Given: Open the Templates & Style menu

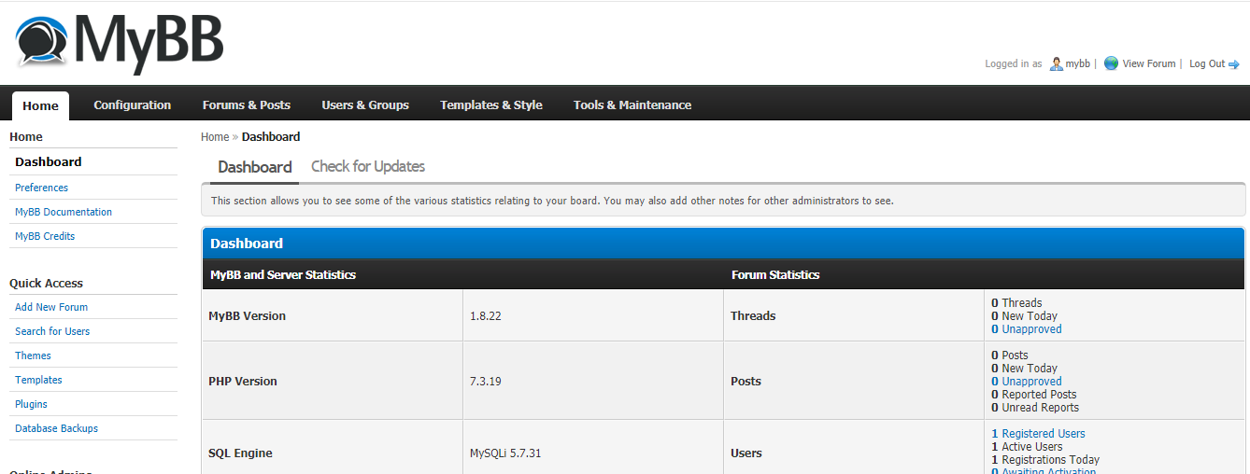Looking at the screenshot, I should [x=491, y=105].
